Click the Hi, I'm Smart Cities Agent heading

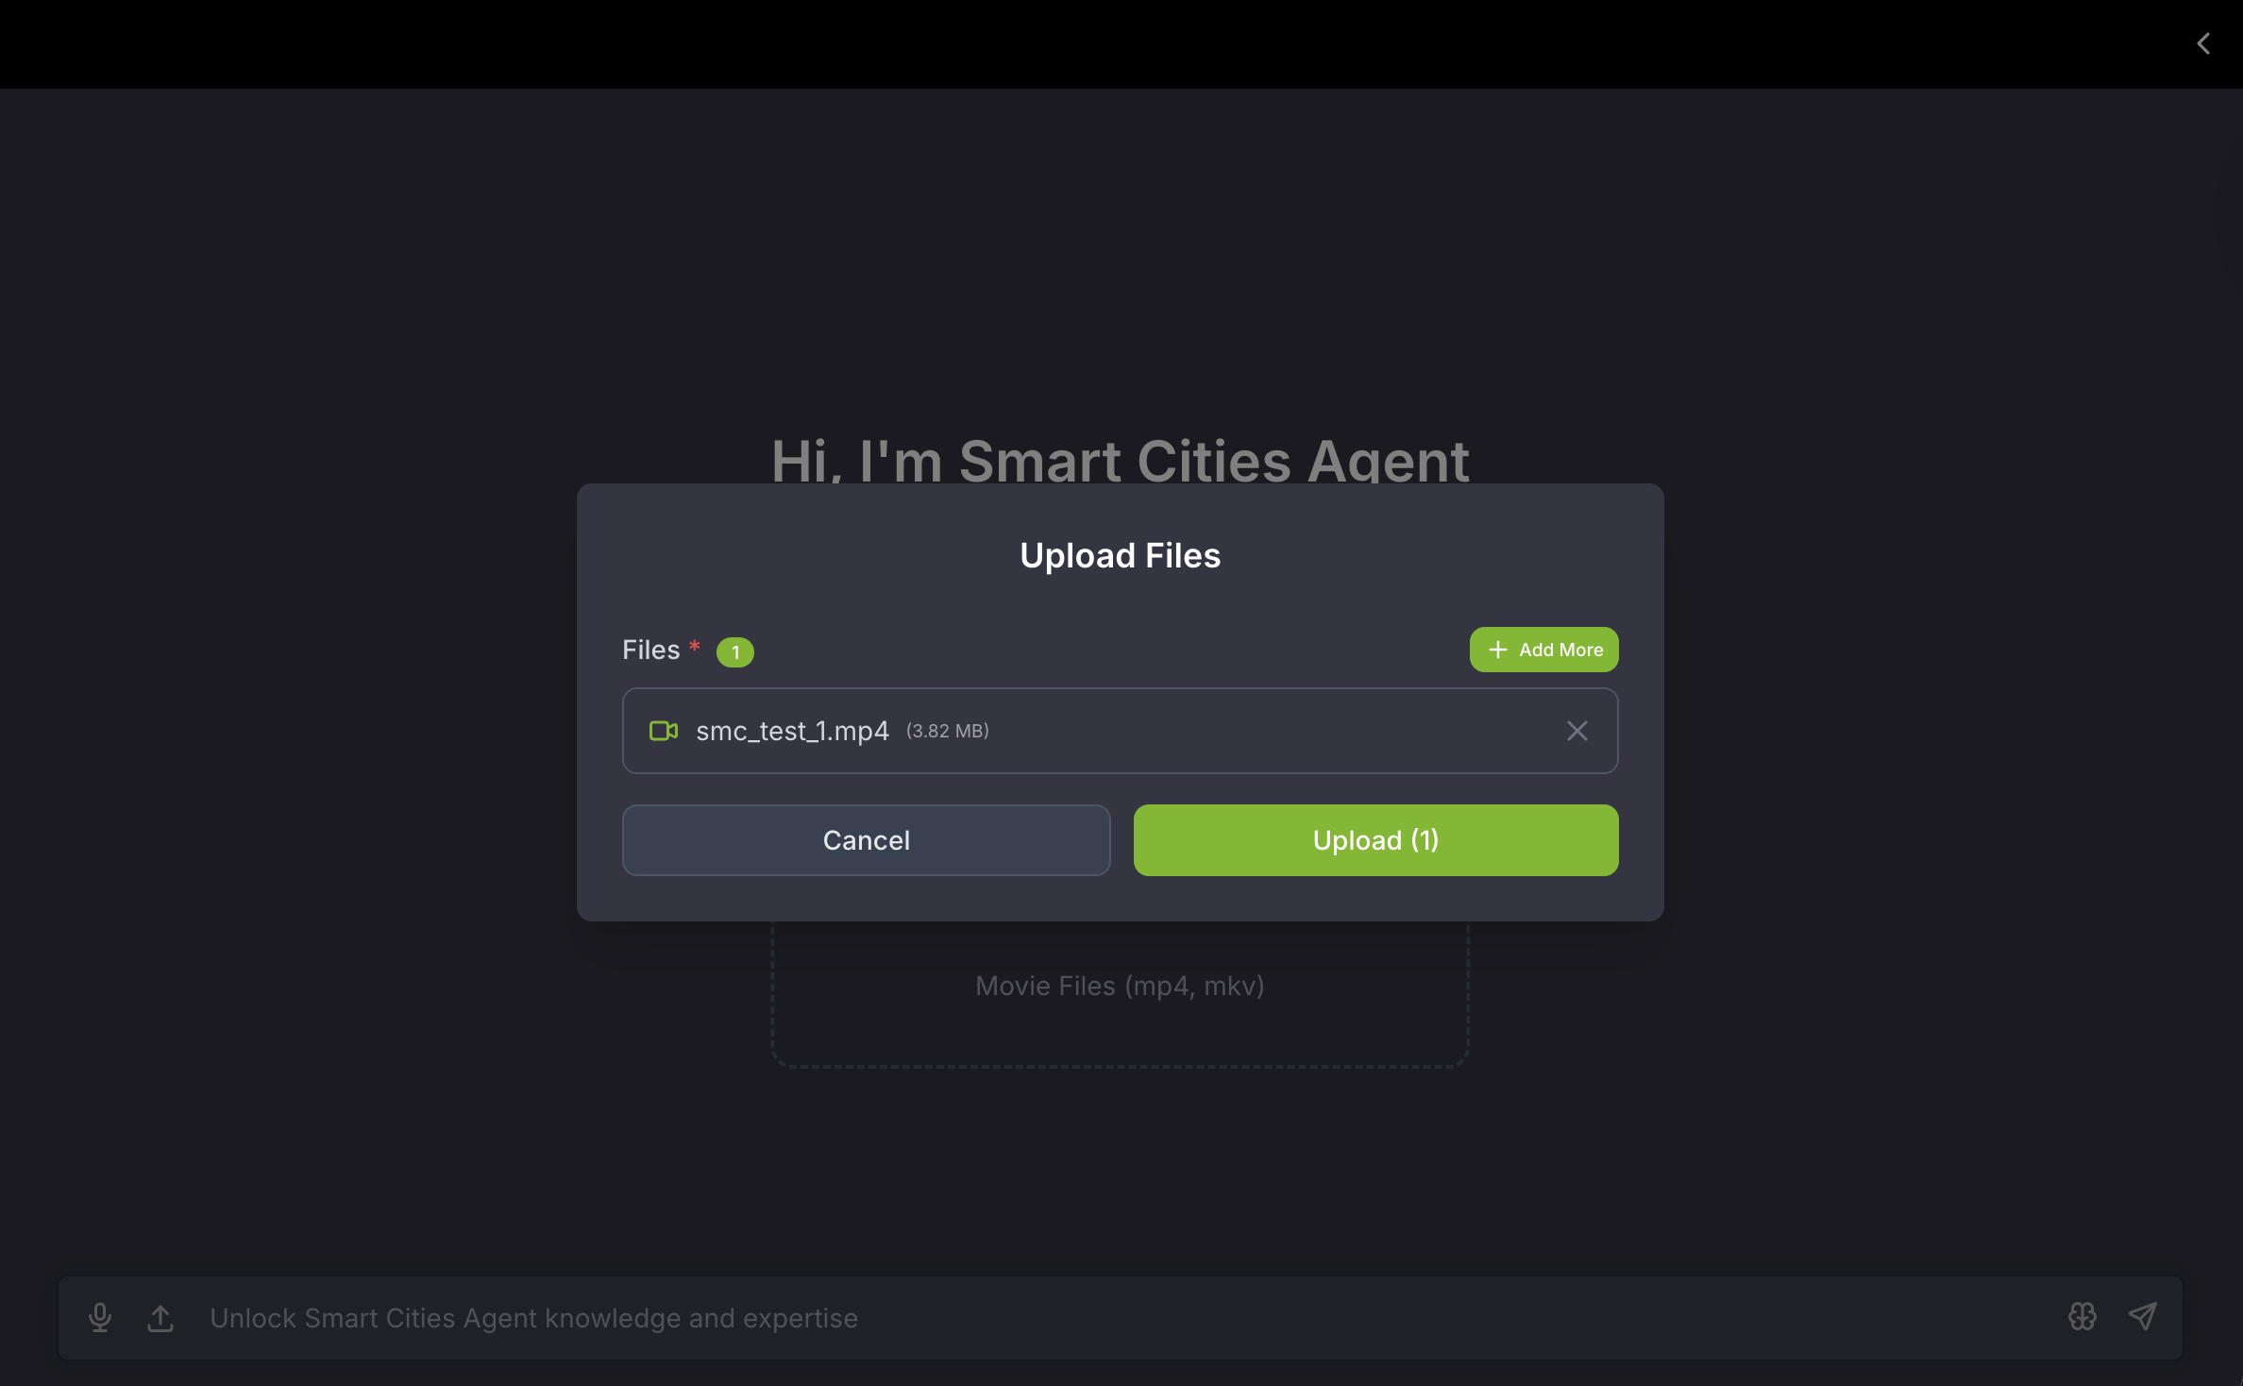(x=1120, y=462)
